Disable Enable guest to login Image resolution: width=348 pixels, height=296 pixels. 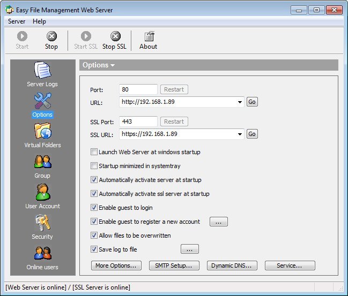point(94,208)
